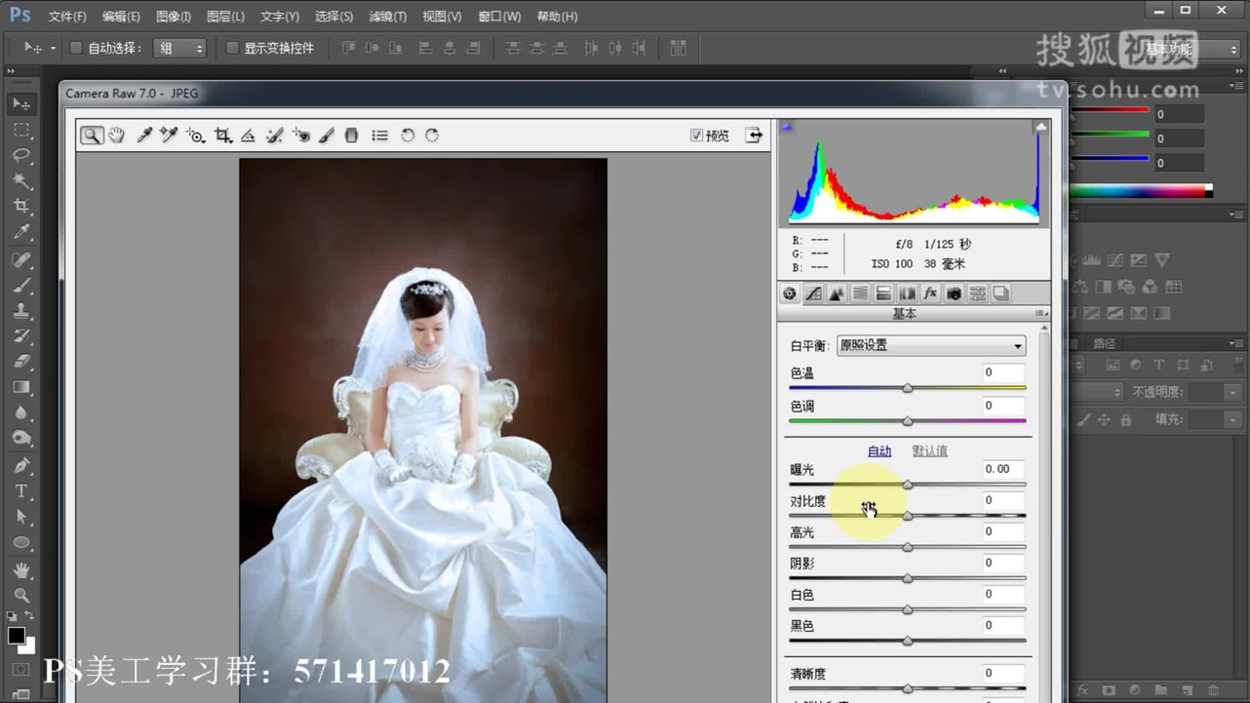
Task: Enable 显示变换控件 checkbox
Action: (x=232, y=48)
